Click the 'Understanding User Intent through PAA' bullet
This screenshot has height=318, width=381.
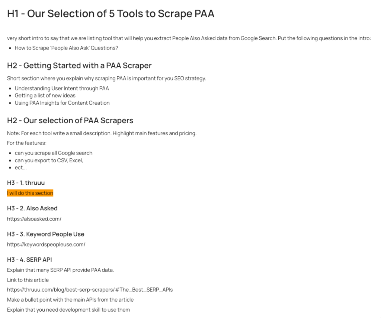click(x=62, y=88)
